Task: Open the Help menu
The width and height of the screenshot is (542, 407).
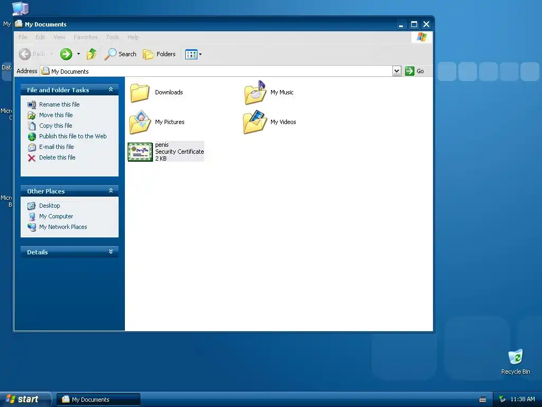Action: coord(133,37)
